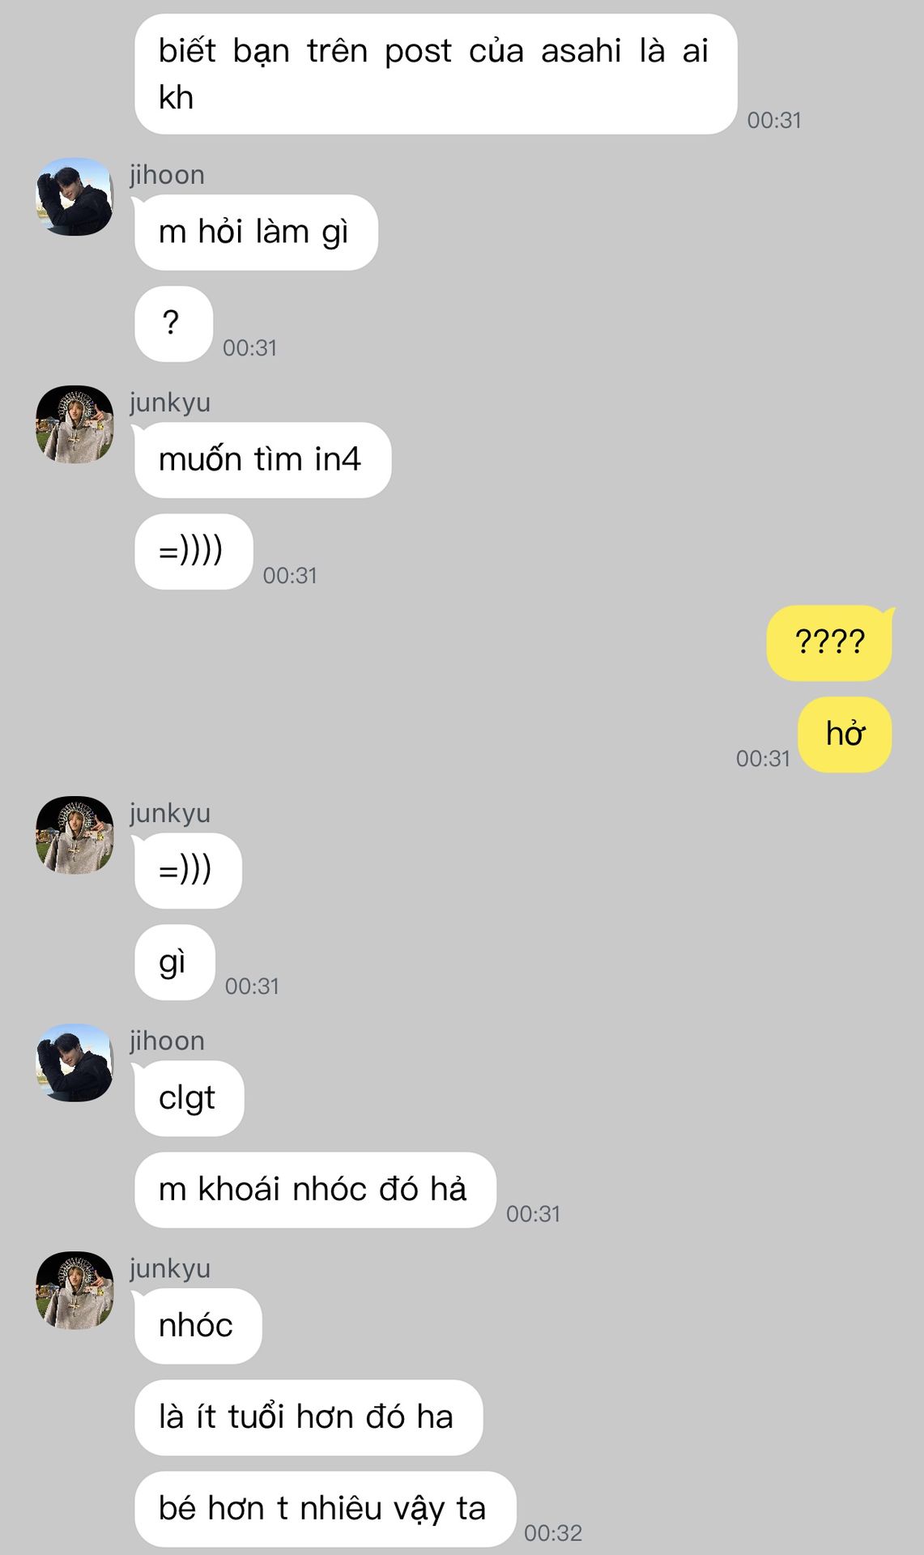This screenshot has height=1555, width=924.
Task: Tap the 'gì' message bubble
Action: coord(175,962)
